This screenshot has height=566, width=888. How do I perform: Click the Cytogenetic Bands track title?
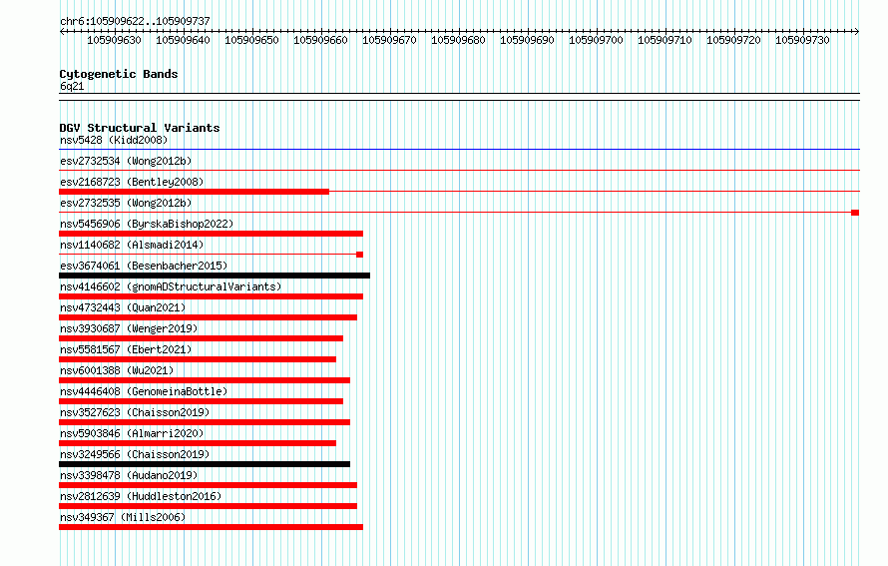tap(119, 74)
